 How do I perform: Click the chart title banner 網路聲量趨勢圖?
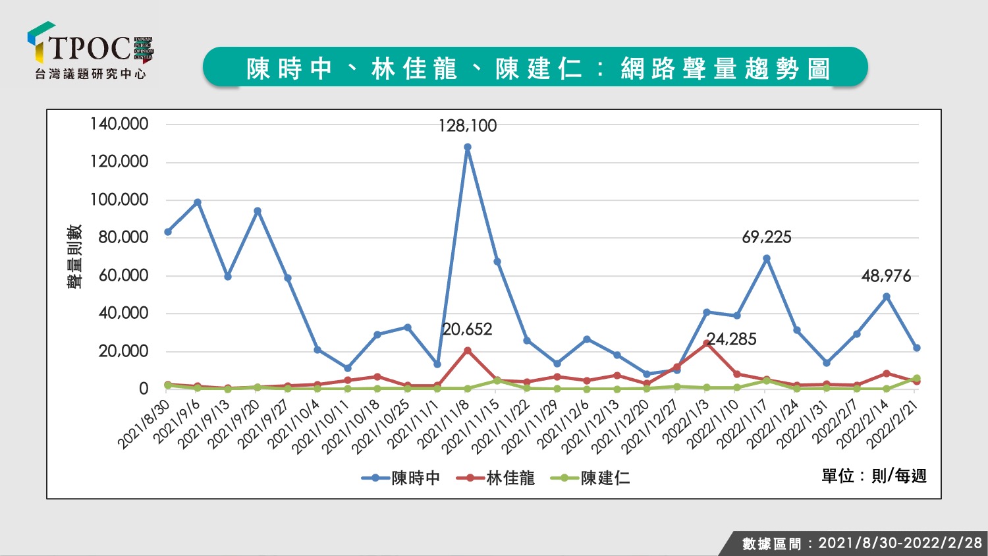535,67
